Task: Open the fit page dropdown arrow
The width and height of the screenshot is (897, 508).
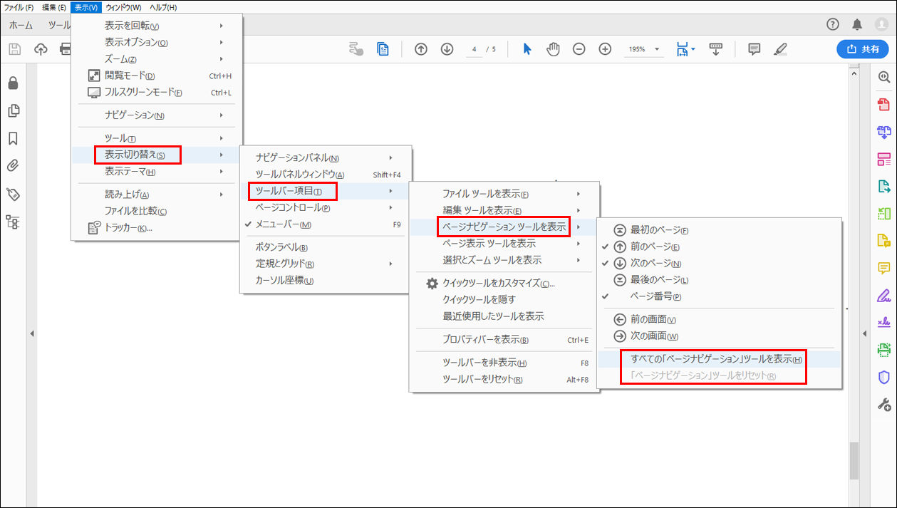Action: [693, 49]
